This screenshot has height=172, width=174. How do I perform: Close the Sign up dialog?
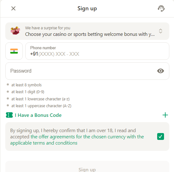(x=13, y=8)
